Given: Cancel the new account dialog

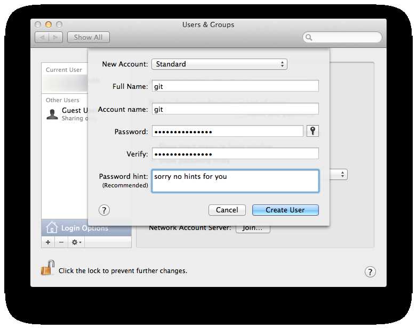Looking at the screenshot, I should click(x=227, y=210).
